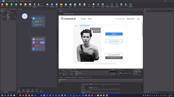The image size is (174, 97).
Task: Open the Editing menu
Action: 11,1
